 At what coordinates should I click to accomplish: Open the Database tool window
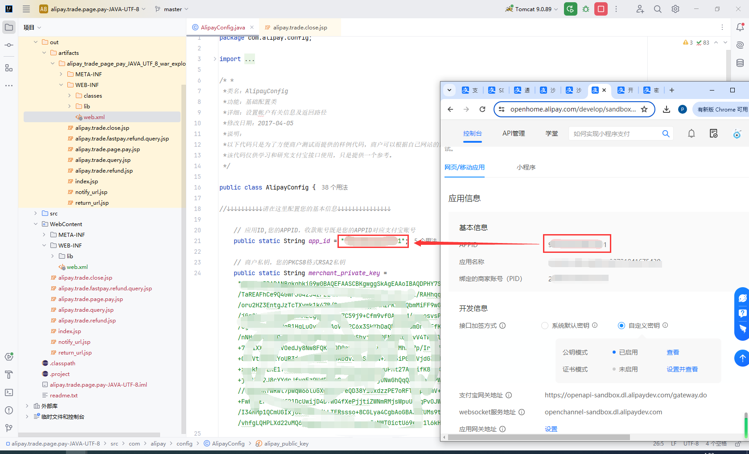point(740,63)
